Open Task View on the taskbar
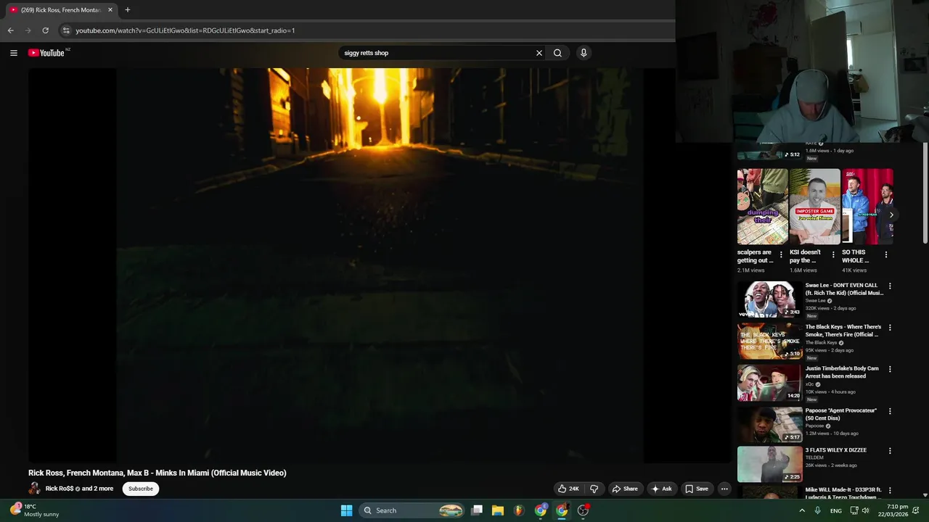This screenshot has height=522, width=929. pos(477,510)
